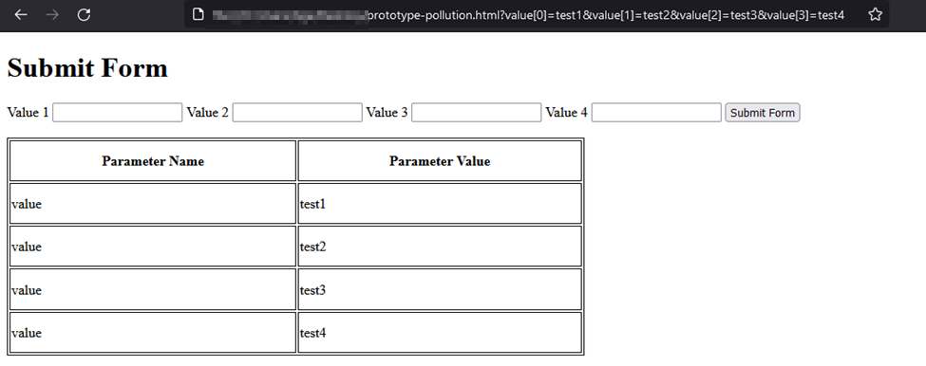This screenshot has width=926, height=366.
Task: Click the Value 2 label text
Action: (x=207, y=113)
